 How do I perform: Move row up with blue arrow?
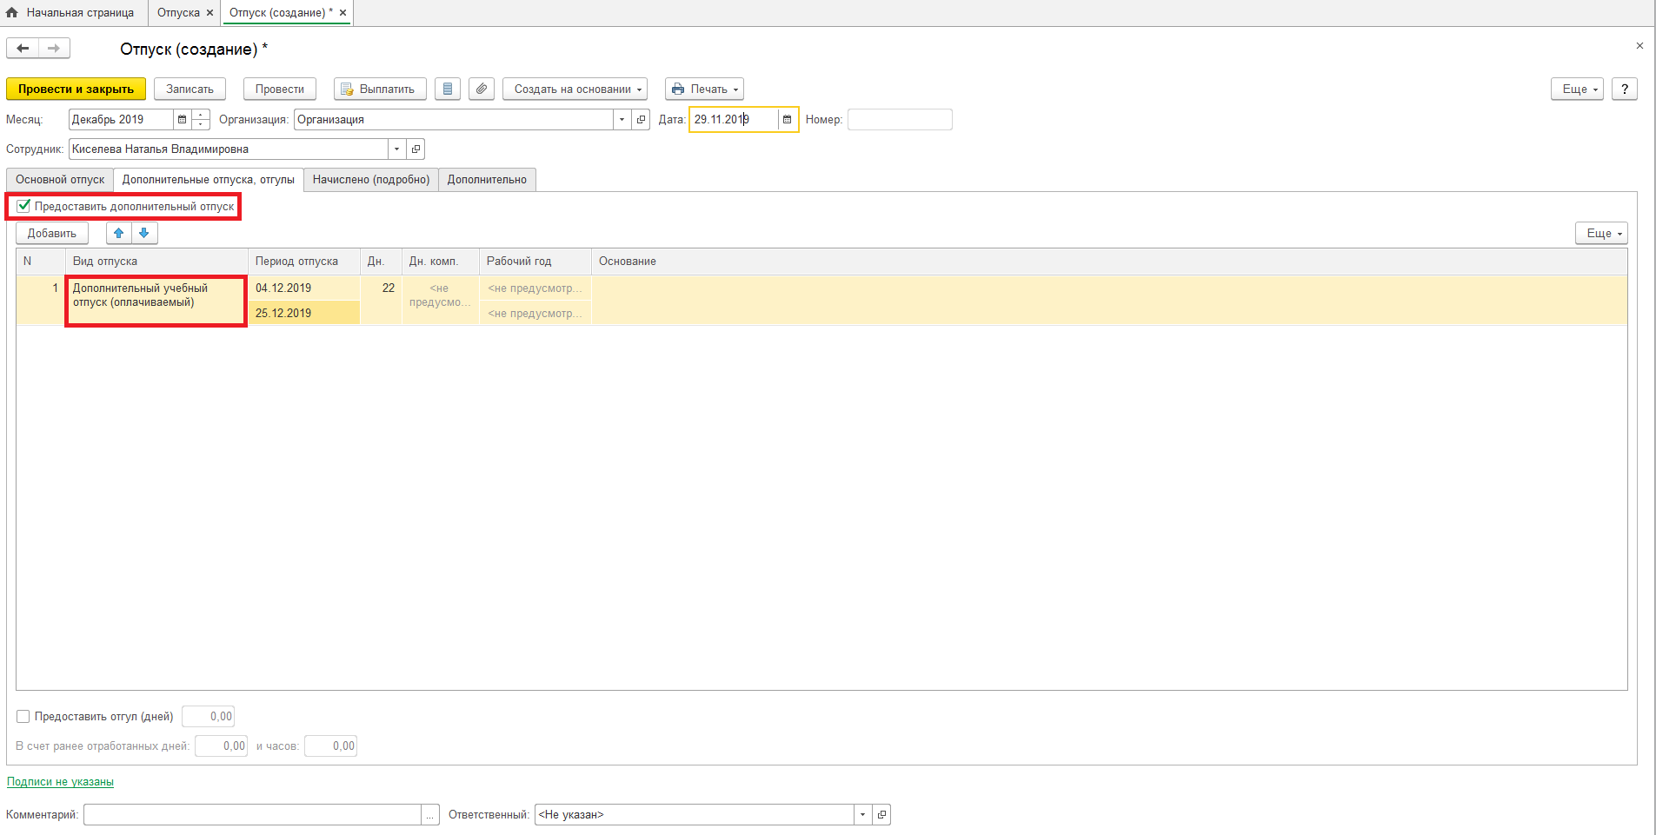(x=119, y=233)
